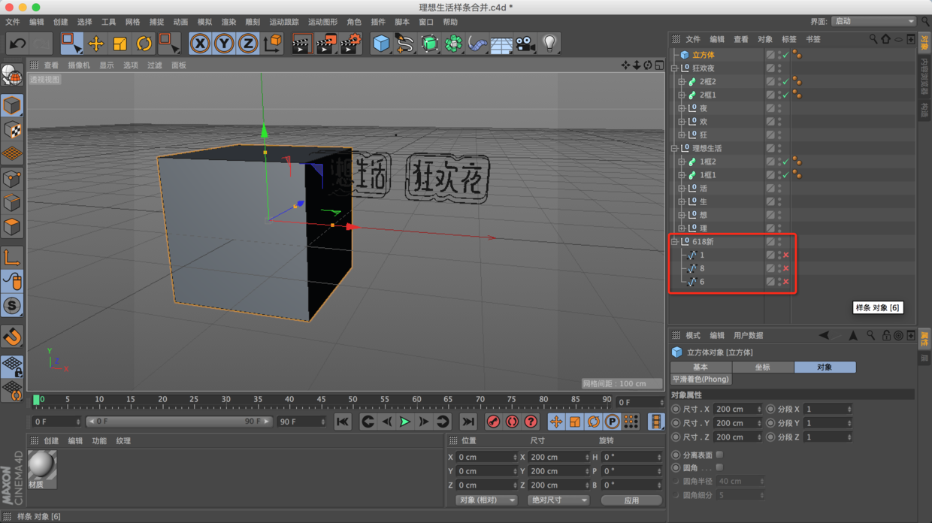Toggle Z axis lock
This screenshot has width=932, height=523.
pos(248,44)
